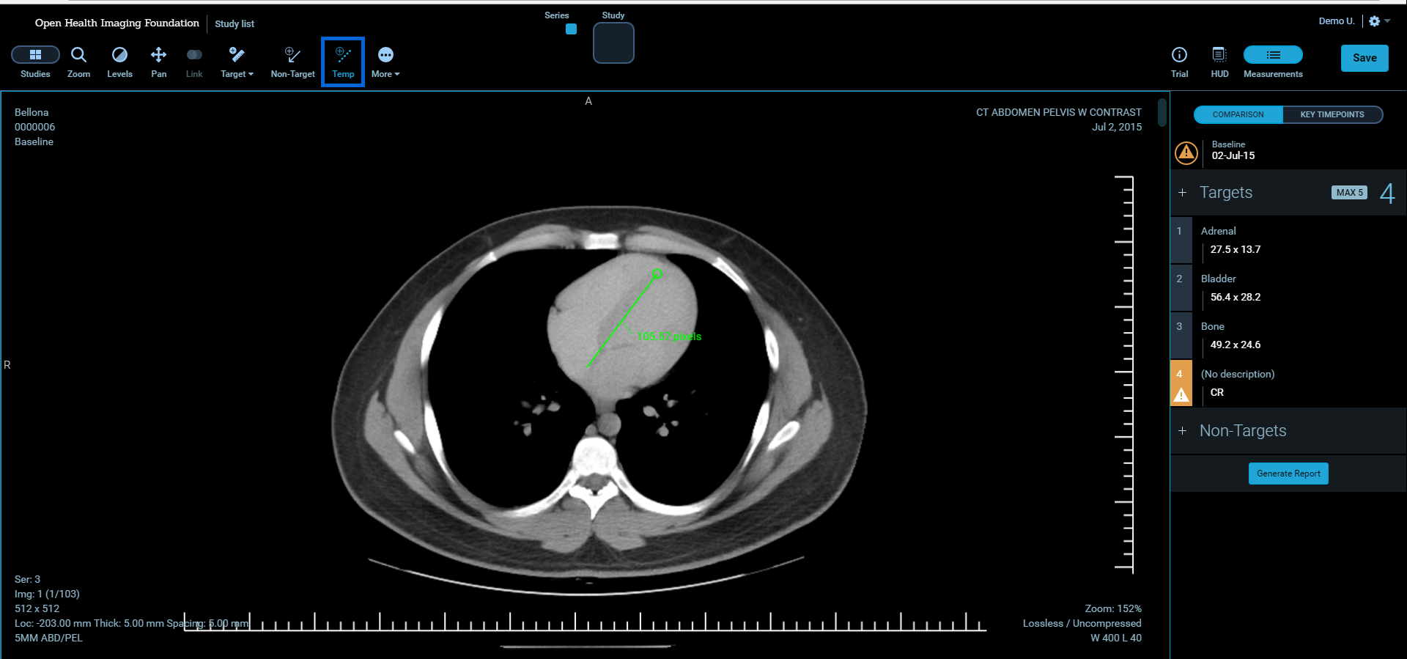Click the Save button

click(x=1364, y=58)
